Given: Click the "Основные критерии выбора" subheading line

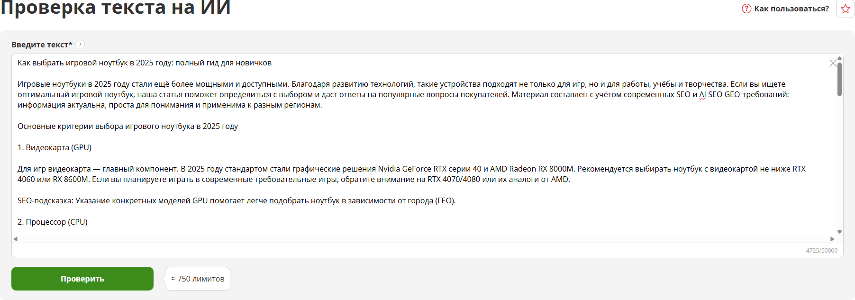Looking at the screenshot, I should tap(127, 127).
